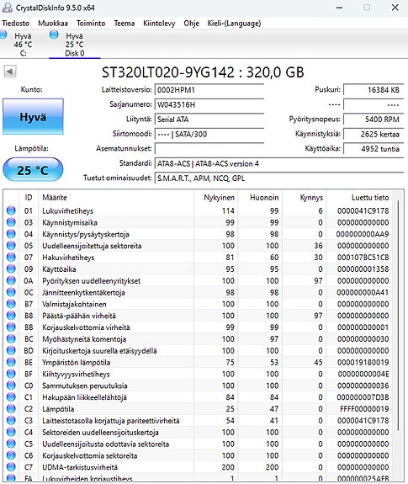The height and width of the screenshot is (484, 408).
Task: Click the status orb for attribute 03
Action: coord(11,222)
